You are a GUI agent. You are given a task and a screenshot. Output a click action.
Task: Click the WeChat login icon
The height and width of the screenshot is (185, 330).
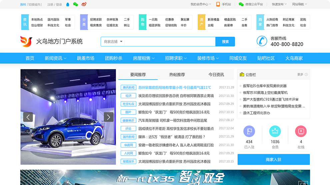[76, 4]
